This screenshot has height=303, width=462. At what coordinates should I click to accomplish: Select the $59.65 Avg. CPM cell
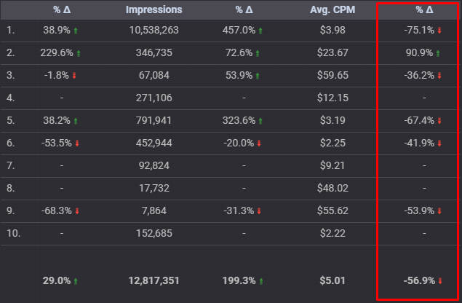point(335,76)
